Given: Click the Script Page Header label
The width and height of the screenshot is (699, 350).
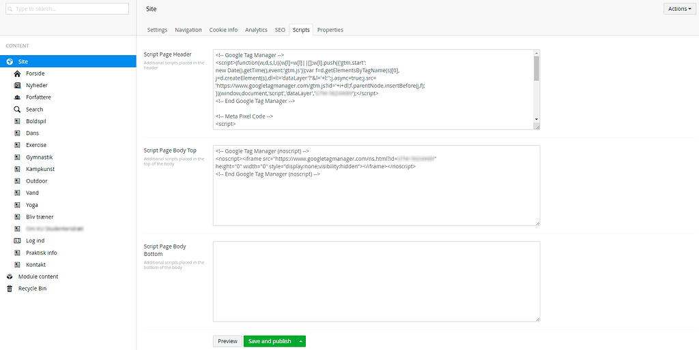Looking at the screenshot, I should pyautogui.click(x=168, y=54).
